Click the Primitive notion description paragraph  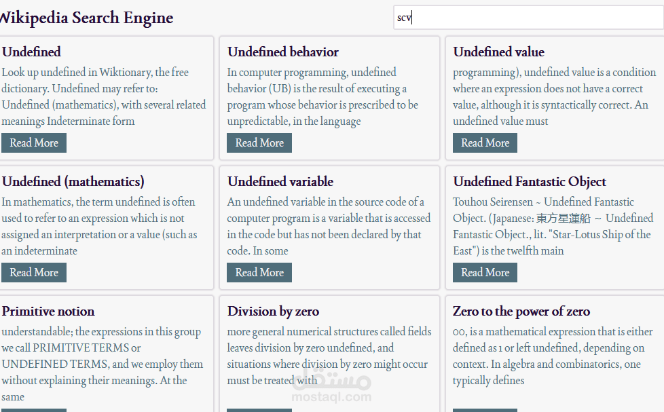click(x=102, y=364)
